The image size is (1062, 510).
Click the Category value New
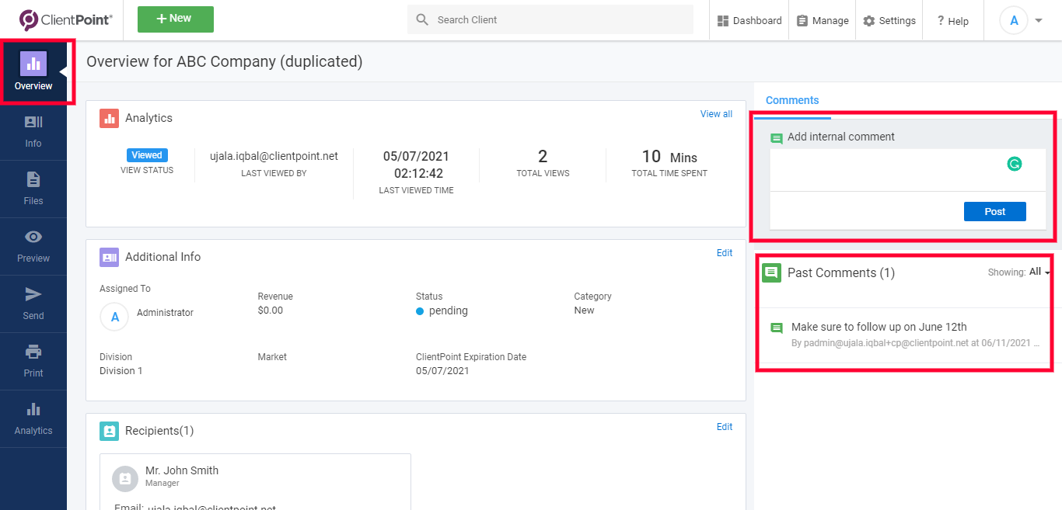point(584,311)
